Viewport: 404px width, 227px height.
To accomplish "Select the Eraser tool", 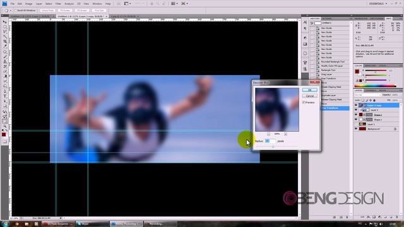I will point(4,71).
